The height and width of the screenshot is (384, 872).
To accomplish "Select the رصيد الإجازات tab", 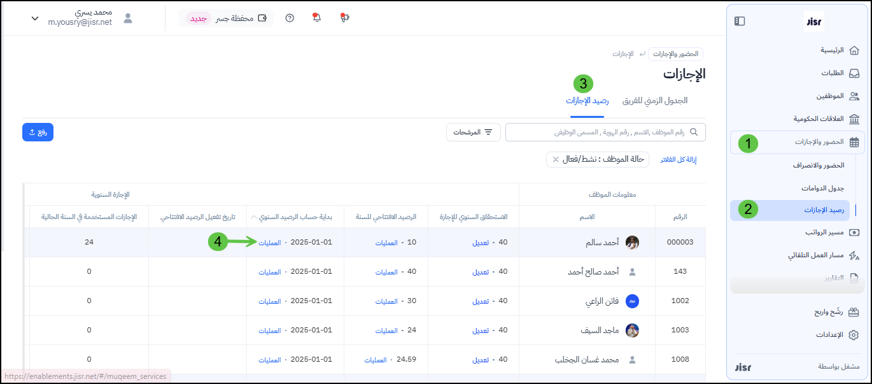I will 587,101.
